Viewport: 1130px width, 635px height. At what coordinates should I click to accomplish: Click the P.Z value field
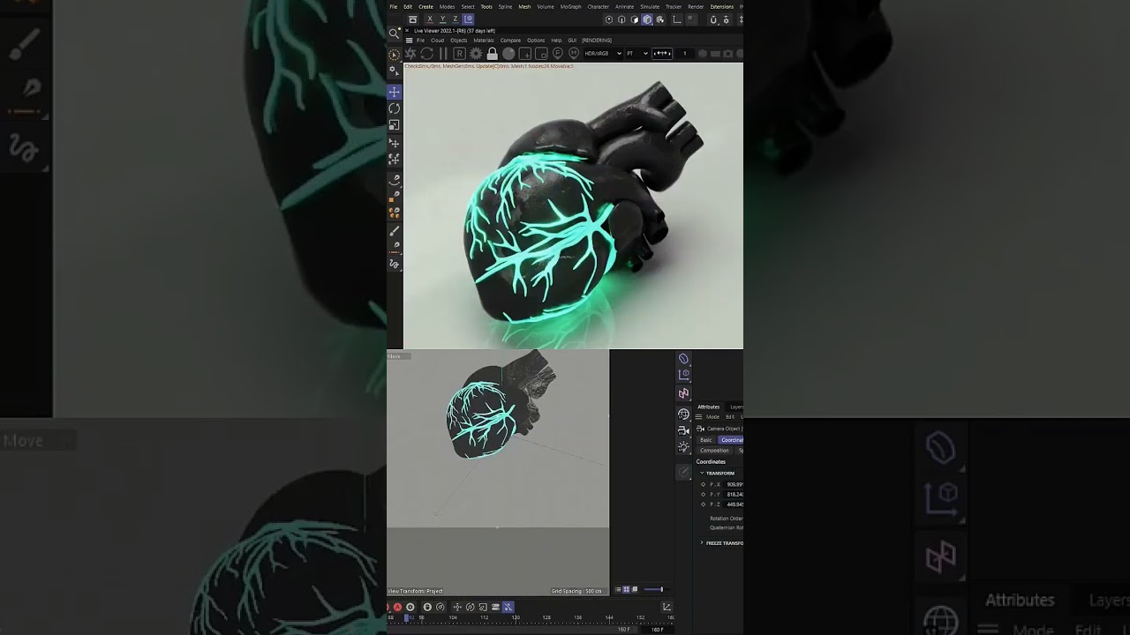point(734,504)
